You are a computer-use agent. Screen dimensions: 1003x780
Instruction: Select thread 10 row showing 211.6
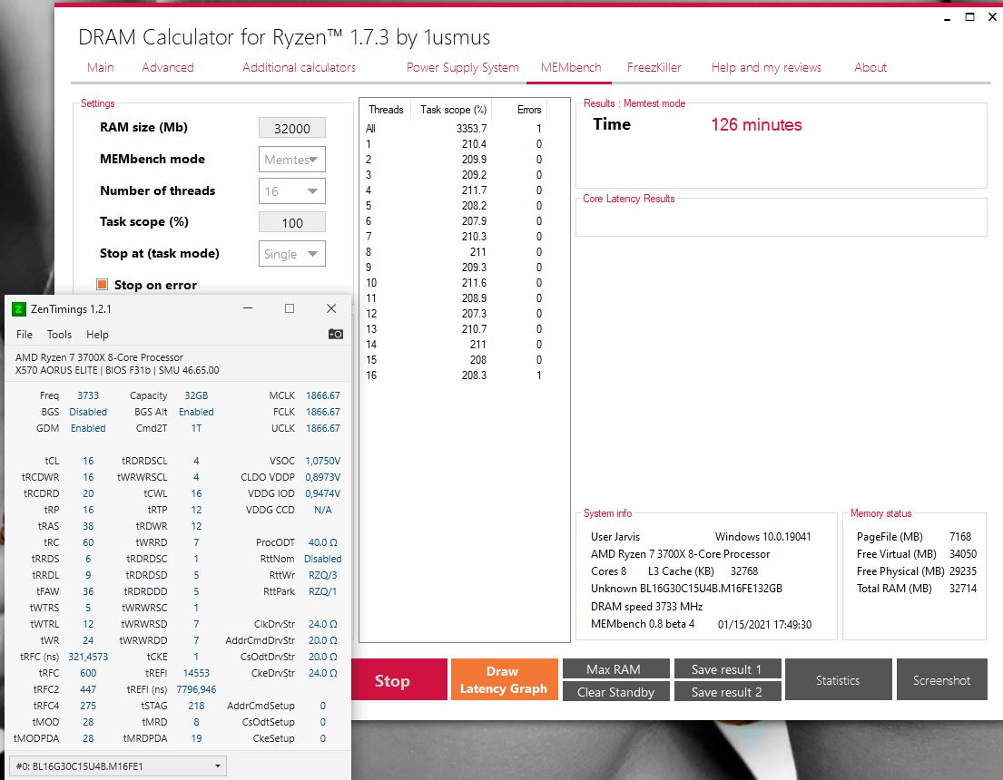454,283
